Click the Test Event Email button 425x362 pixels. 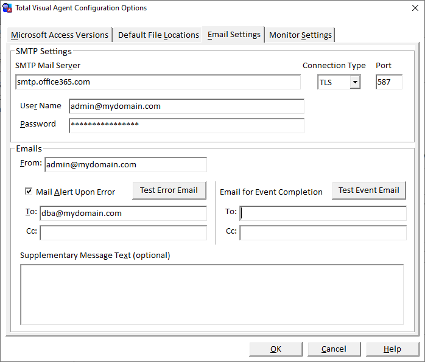click(369, 190)
